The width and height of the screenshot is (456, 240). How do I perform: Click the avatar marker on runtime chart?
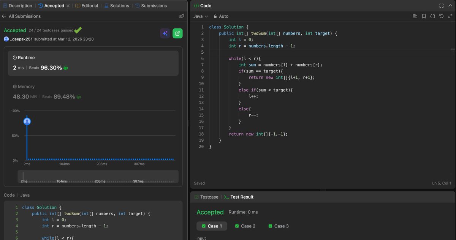pos(27,122)
